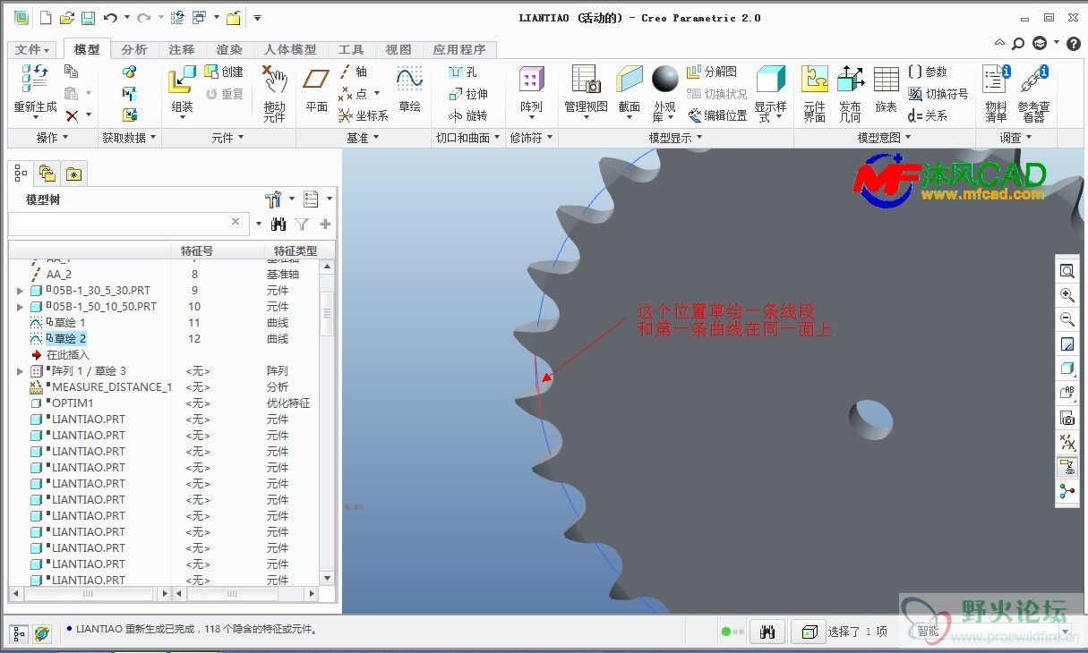Save the model with the floppy disk icon
The width and height of the screenshot is (1088, 653).
click(88, 18)
